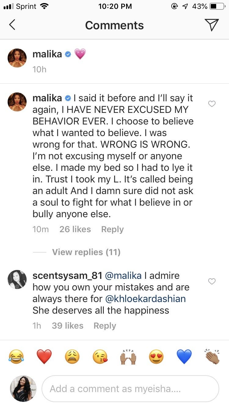Open malika's profile picture in caption
Image resolution: width=229 pixels, height=407 pixels.
(x=17, y=58)
